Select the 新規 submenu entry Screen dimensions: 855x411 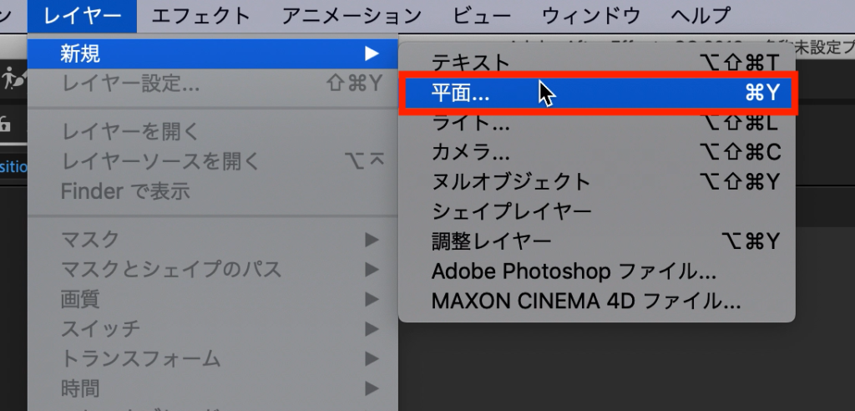[x=213, y=53]
